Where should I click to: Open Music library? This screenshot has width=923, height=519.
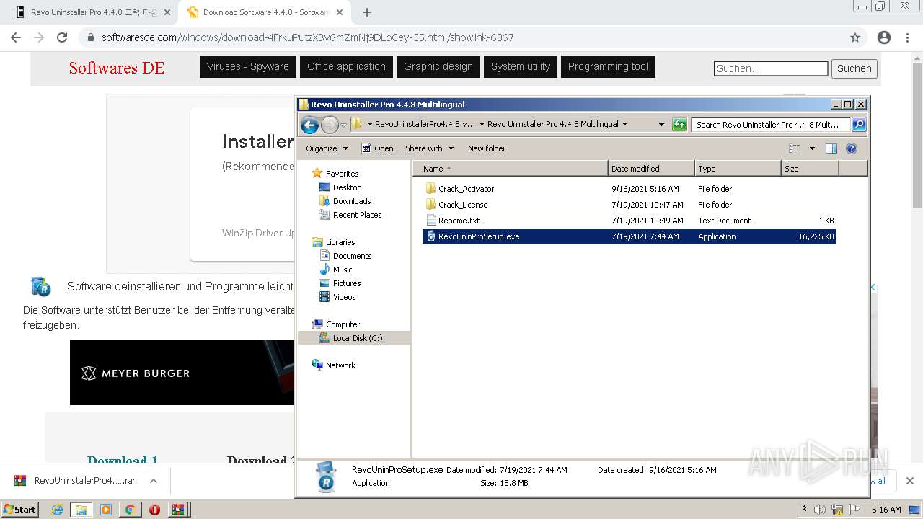point(343,270)
